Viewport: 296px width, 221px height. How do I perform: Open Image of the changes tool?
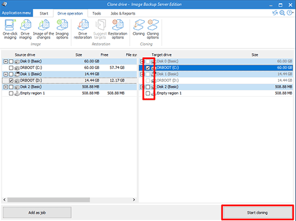coord(43,29)
